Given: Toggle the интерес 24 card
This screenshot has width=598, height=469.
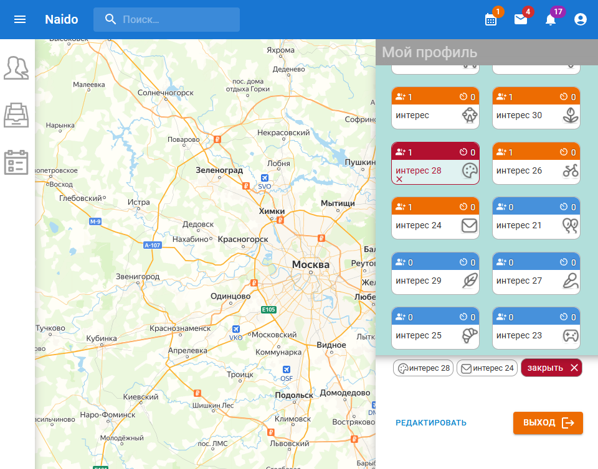Looking at the screenshot, I should pyautogui.click(x=435, y=218).
